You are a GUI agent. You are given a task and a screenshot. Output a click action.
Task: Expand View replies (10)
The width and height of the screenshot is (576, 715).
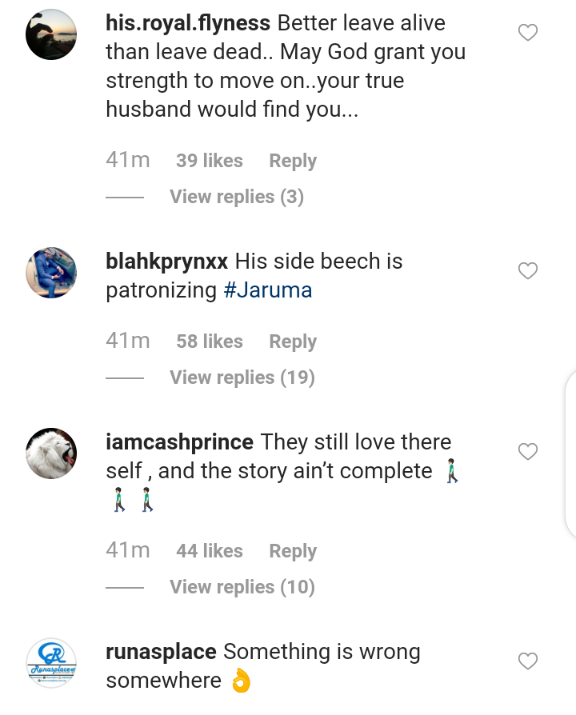[x=242, y=587]
